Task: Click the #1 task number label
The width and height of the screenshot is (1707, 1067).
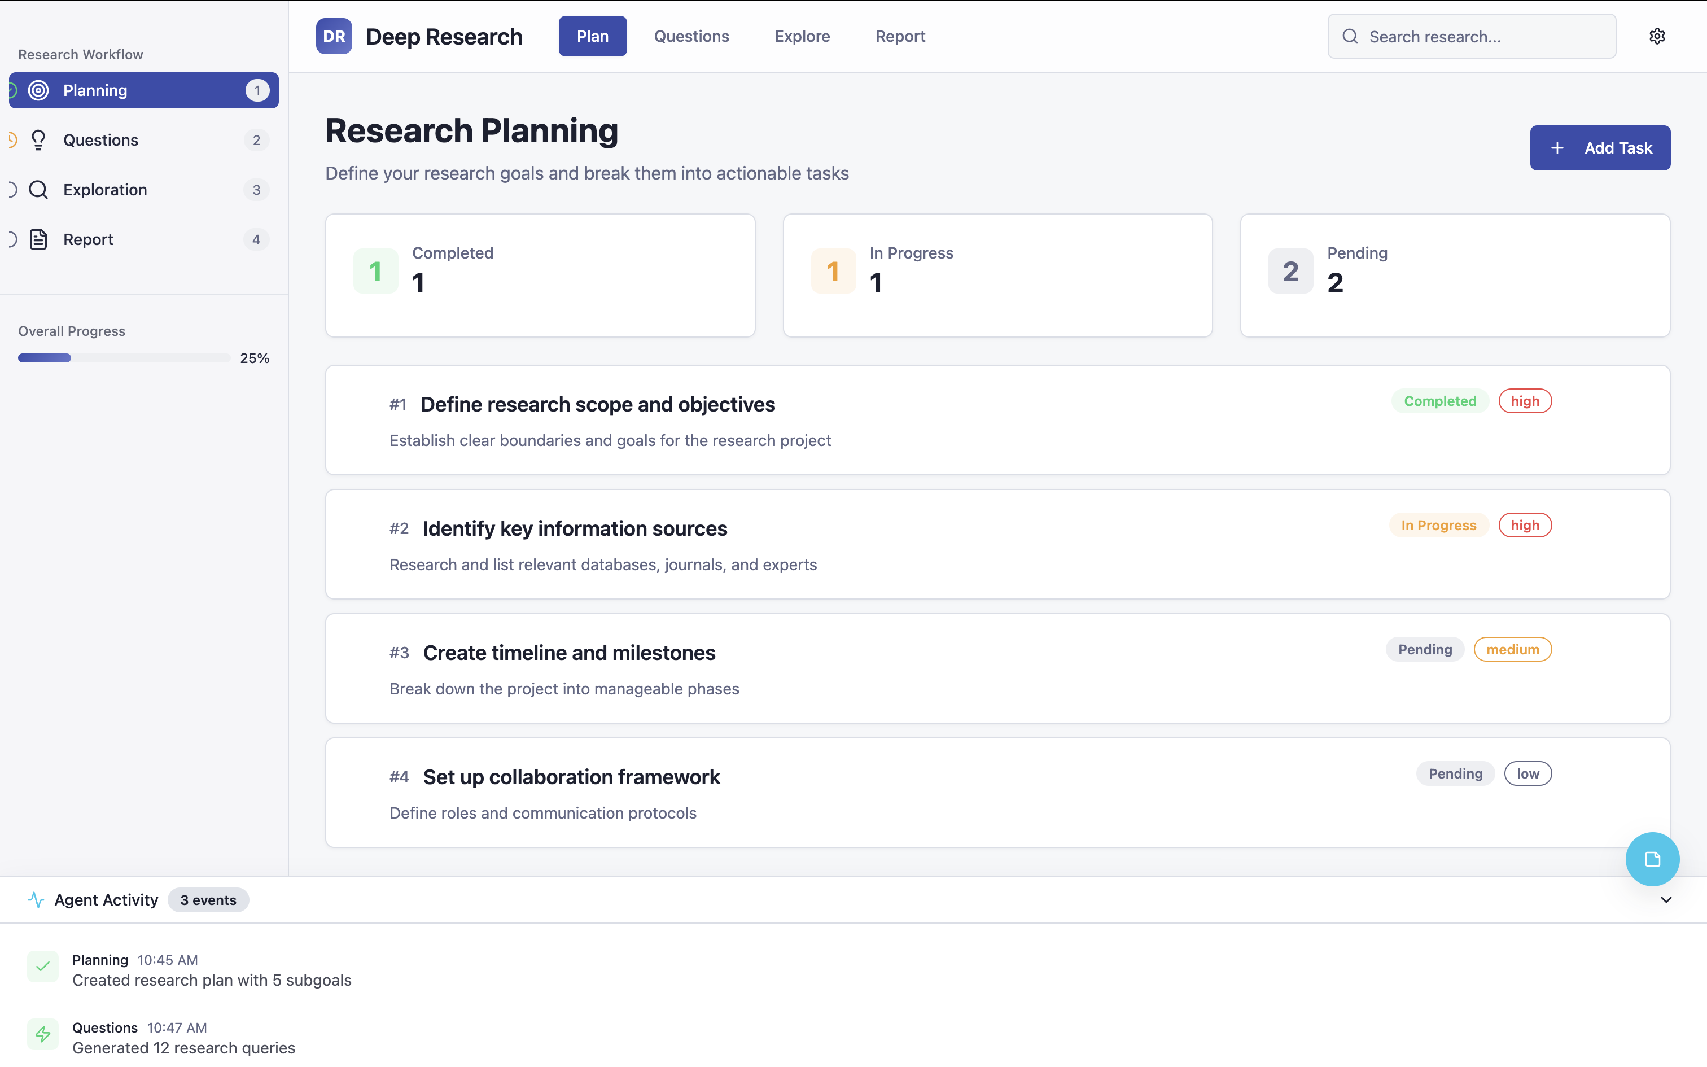Action: [x=398, y=404]
